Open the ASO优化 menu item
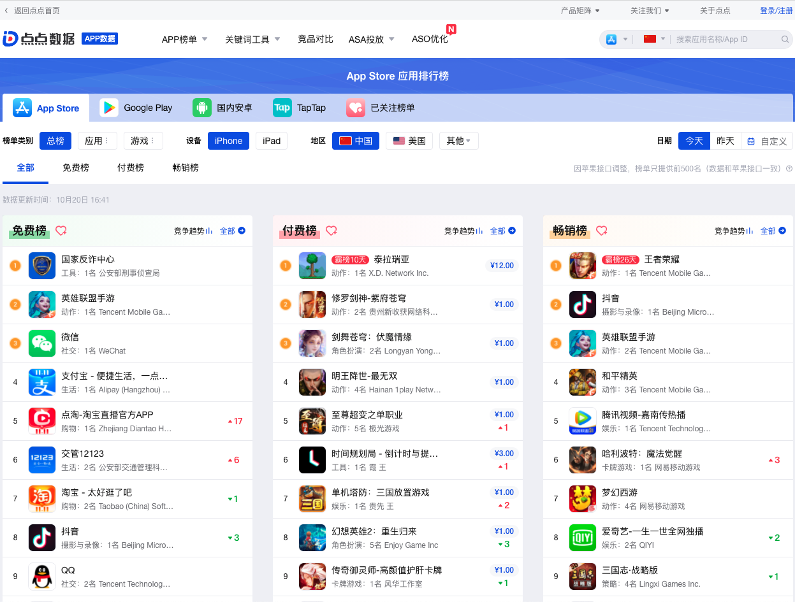Viewport: 795px width, 602px height. (430, 39)
